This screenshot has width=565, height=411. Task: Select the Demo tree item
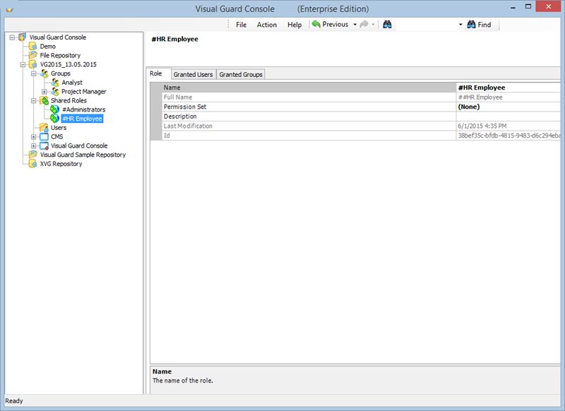click(47, 46)
